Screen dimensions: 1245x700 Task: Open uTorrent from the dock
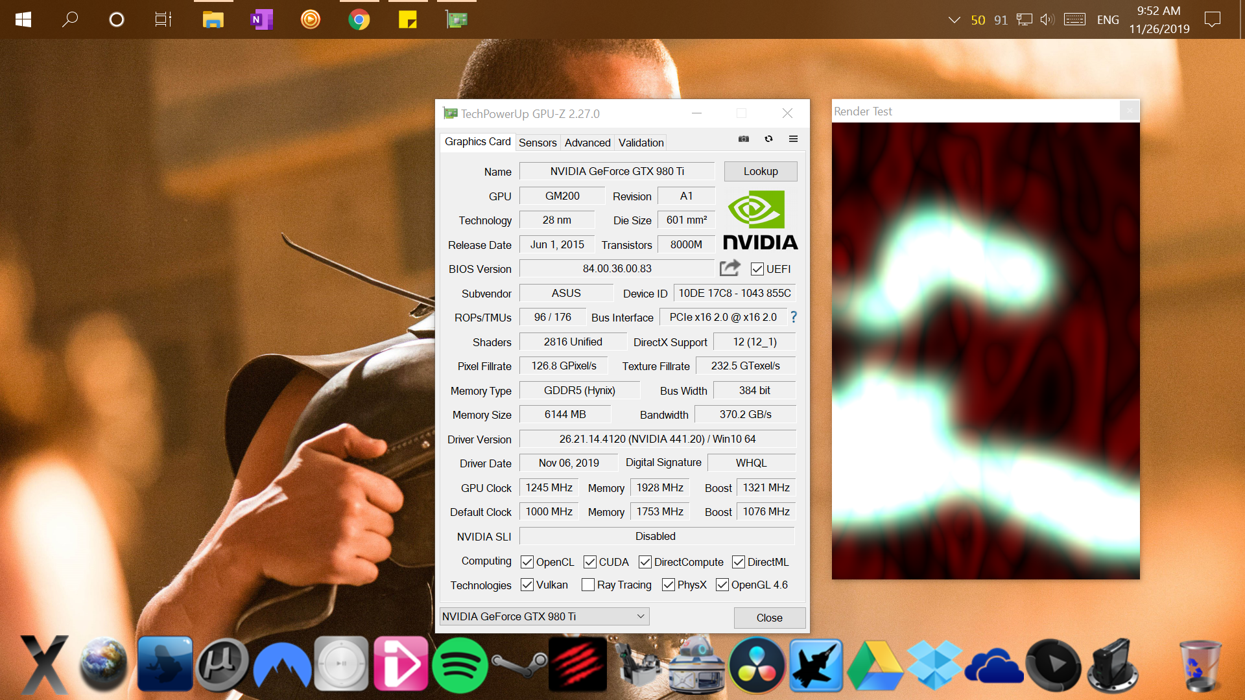(x=222, y=665)
